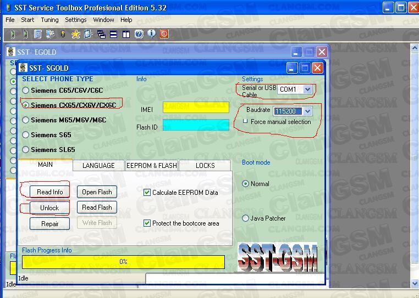Image resolution: width=419 pixels, height=298 pixels.
Task: Choose the Siemens S65 radio button
Action: 25,134
